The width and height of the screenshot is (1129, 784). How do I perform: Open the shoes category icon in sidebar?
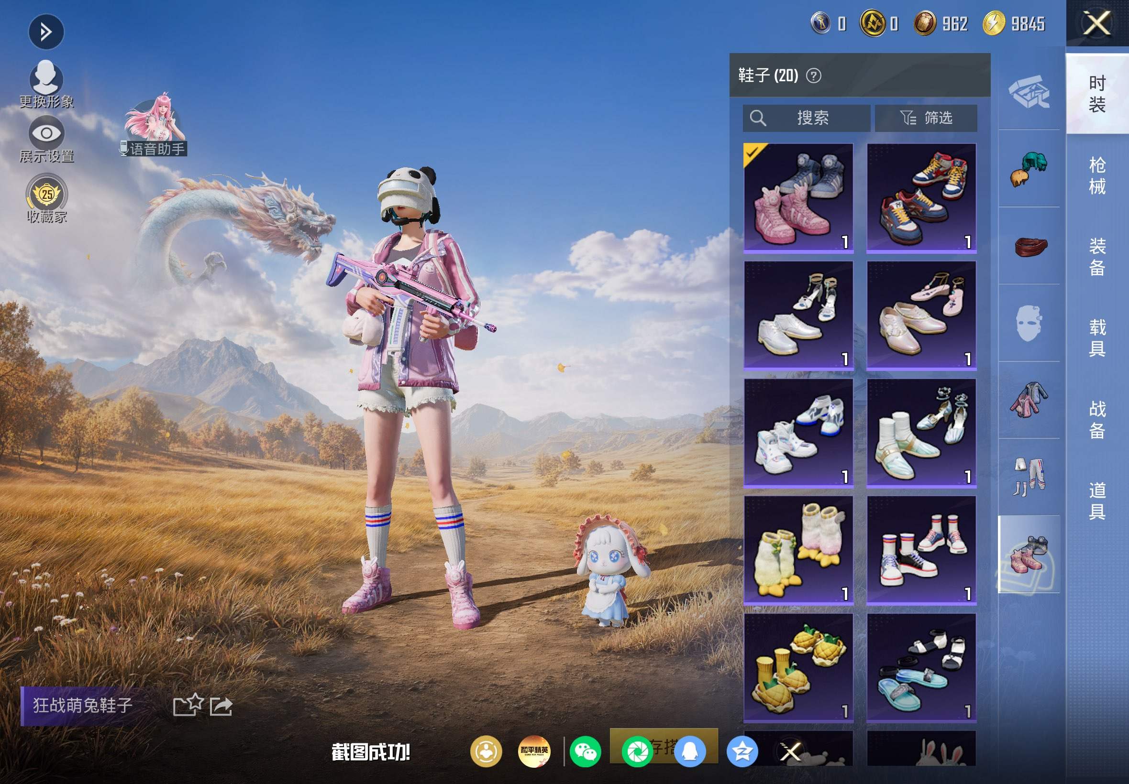(1029, 555)
